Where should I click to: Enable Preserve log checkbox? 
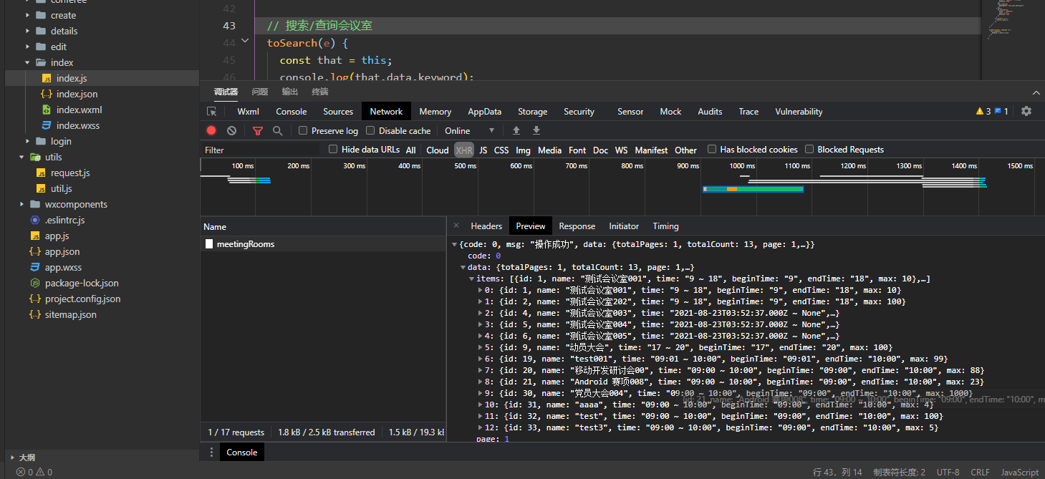click(x=303, y=130)
